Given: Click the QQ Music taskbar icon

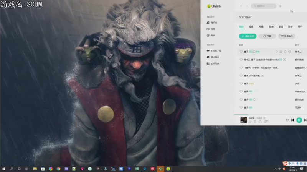Looking at the screenshot, I should click(x=168, y=169).
